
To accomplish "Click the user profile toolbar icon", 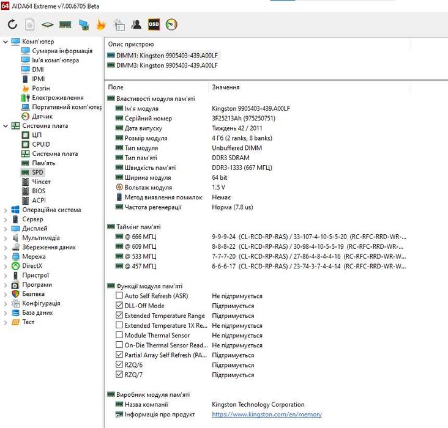I will click(136, 24).
